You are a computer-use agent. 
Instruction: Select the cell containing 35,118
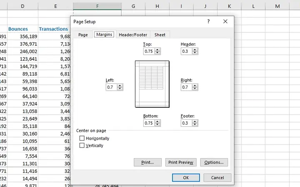(22, 126)
